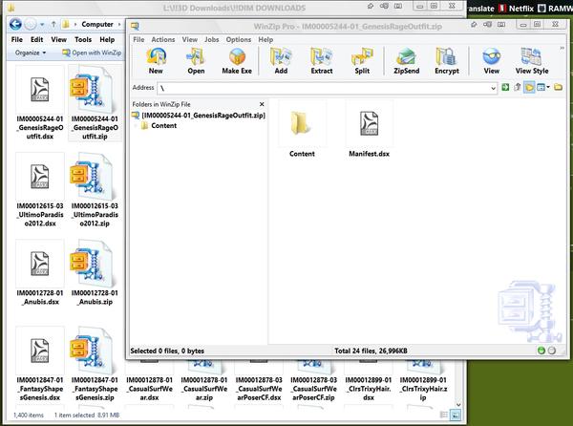The height and width of the screenshot is (426, 573).
Task: Switch Explorer to details view icon
Action: coord(444,415)
